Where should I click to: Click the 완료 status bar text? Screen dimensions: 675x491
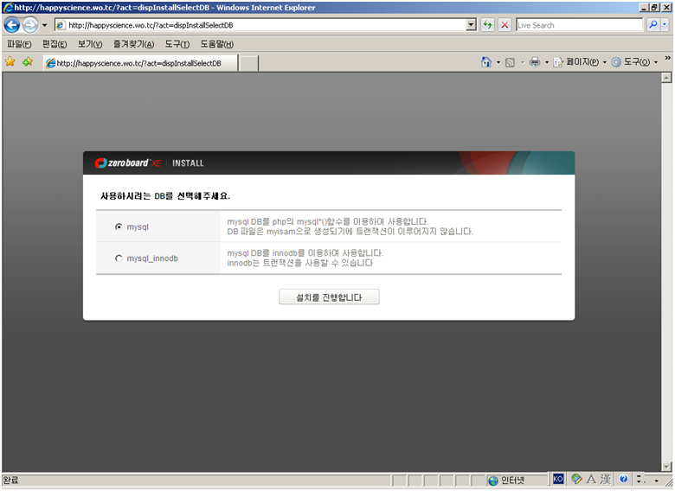click(x=10, y=481)
